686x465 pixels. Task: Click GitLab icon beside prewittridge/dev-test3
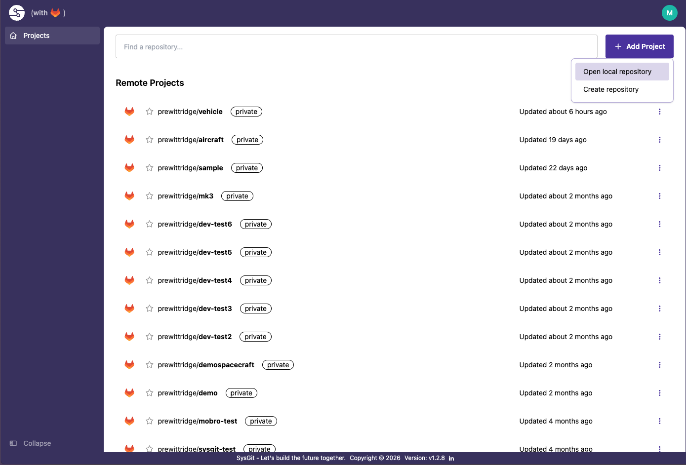coord(129,309)
